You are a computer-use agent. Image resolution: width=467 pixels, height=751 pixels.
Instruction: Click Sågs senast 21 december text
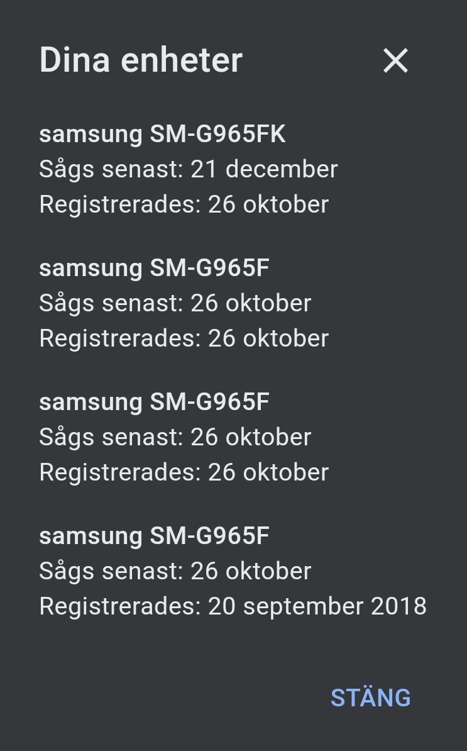189,169
